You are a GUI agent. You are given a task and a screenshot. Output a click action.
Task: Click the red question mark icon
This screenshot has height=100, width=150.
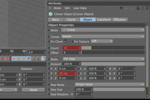pyautogui.click(x=7, y=58)
